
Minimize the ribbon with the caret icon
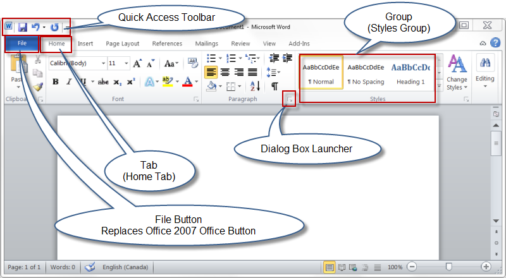483,43
